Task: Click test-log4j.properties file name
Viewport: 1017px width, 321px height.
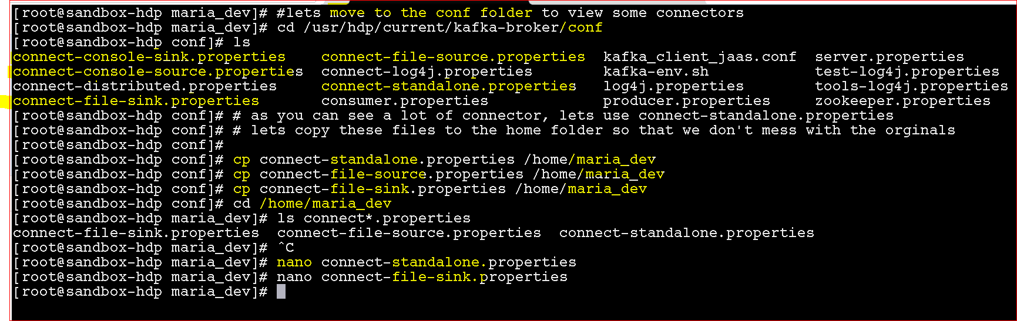Action: 907,72
